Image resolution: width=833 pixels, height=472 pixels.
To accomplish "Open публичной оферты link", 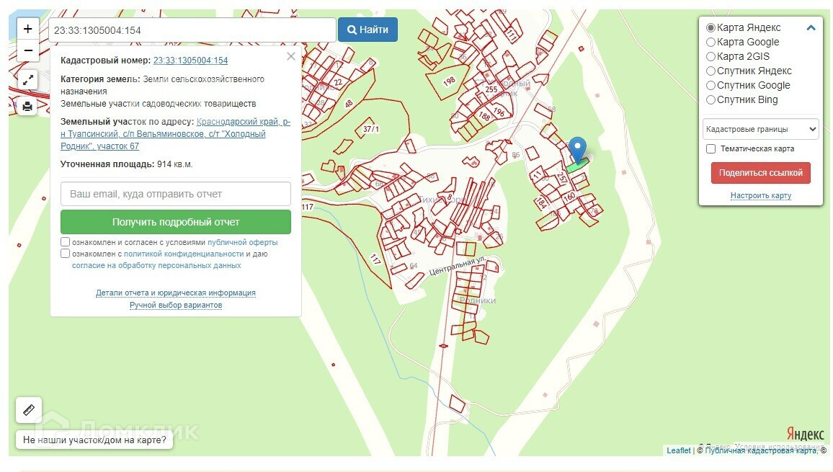I will pyautogui.click(x=242, y=242).
